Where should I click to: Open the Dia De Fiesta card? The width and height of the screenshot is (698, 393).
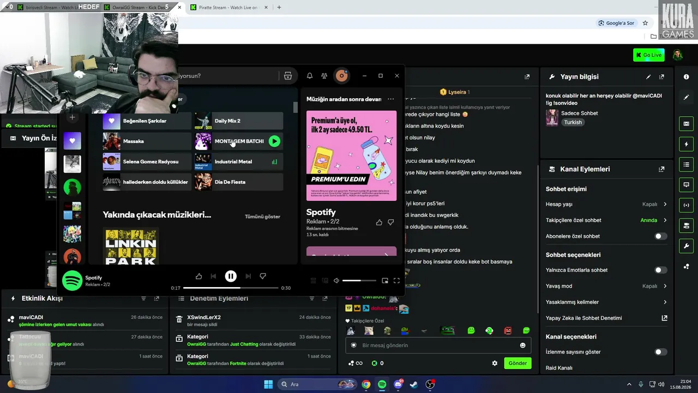pyautogui.click(x=239, y=182)
